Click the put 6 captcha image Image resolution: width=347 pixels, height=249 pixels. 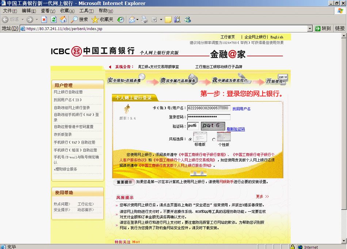click(213, 126)
